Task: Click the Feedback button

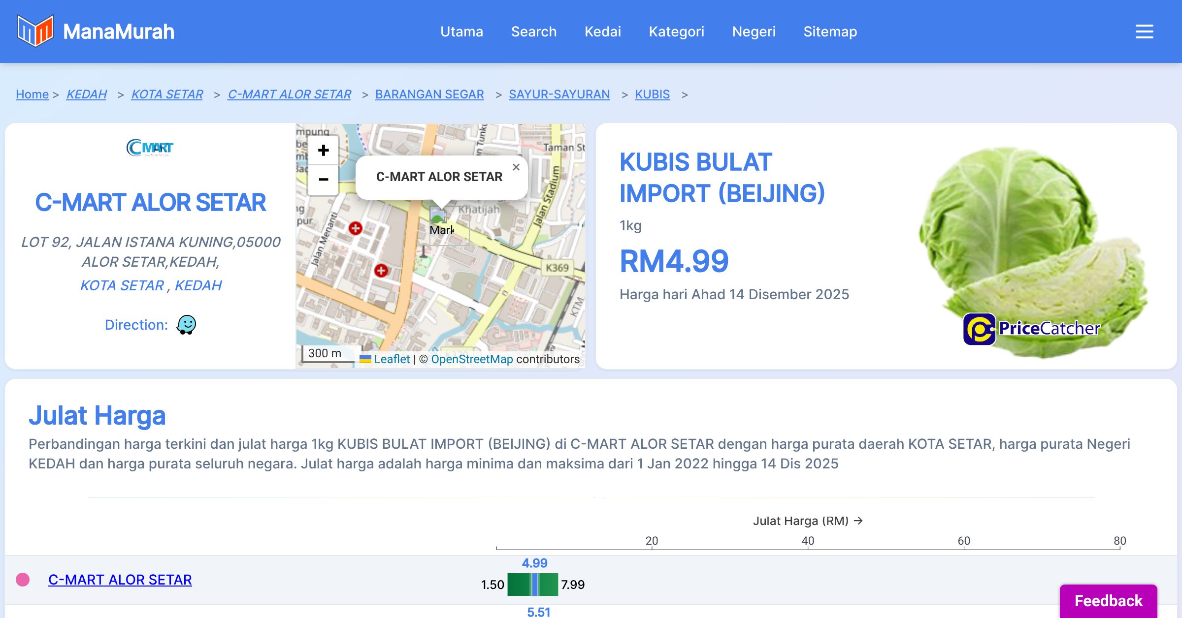Action: 1108,601
